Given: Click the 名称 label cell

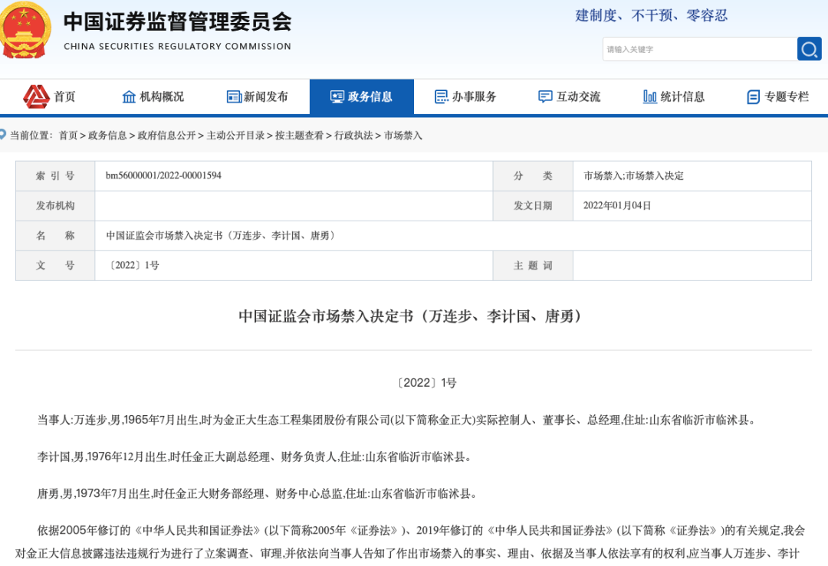Looking at the screenshot, I should [55, 235].
